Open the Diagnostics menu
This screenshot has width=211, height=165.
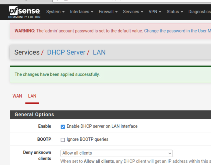pyautogui.click(x=199, y=12)
